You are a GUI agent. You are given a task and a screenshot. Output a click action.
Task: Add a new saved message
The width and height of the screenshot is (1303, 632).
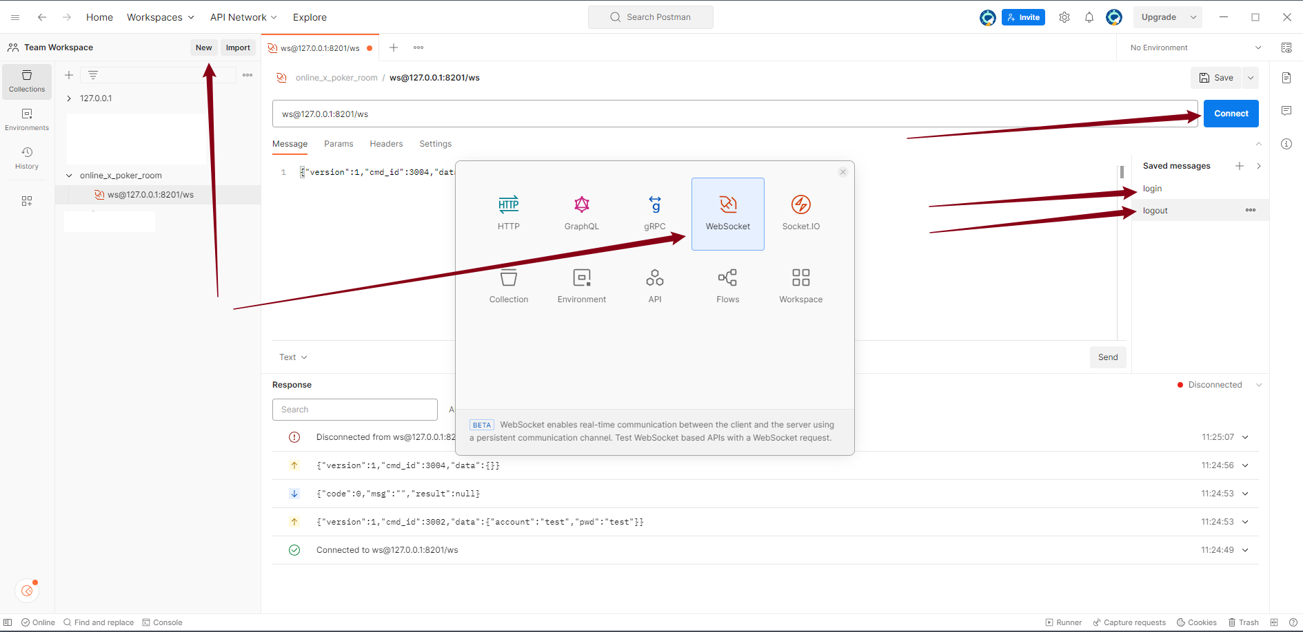[1240, 166]
